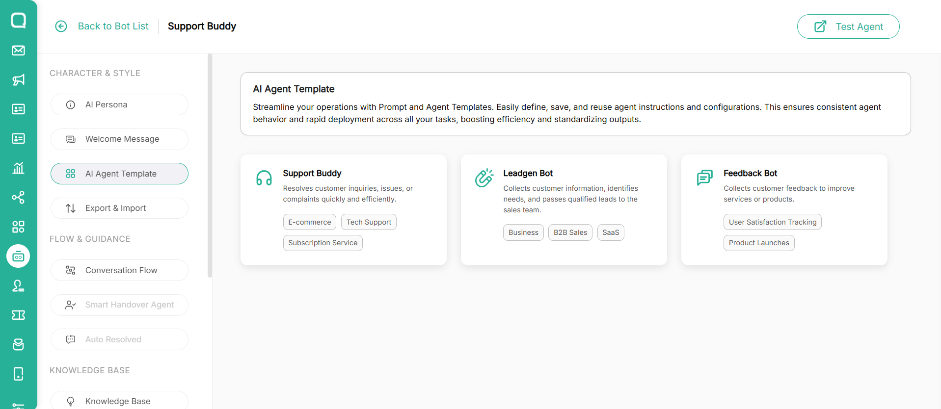The image size is (941, 409).
Task: Open the Conversation Flow section
Action: [x=119, y=270]
